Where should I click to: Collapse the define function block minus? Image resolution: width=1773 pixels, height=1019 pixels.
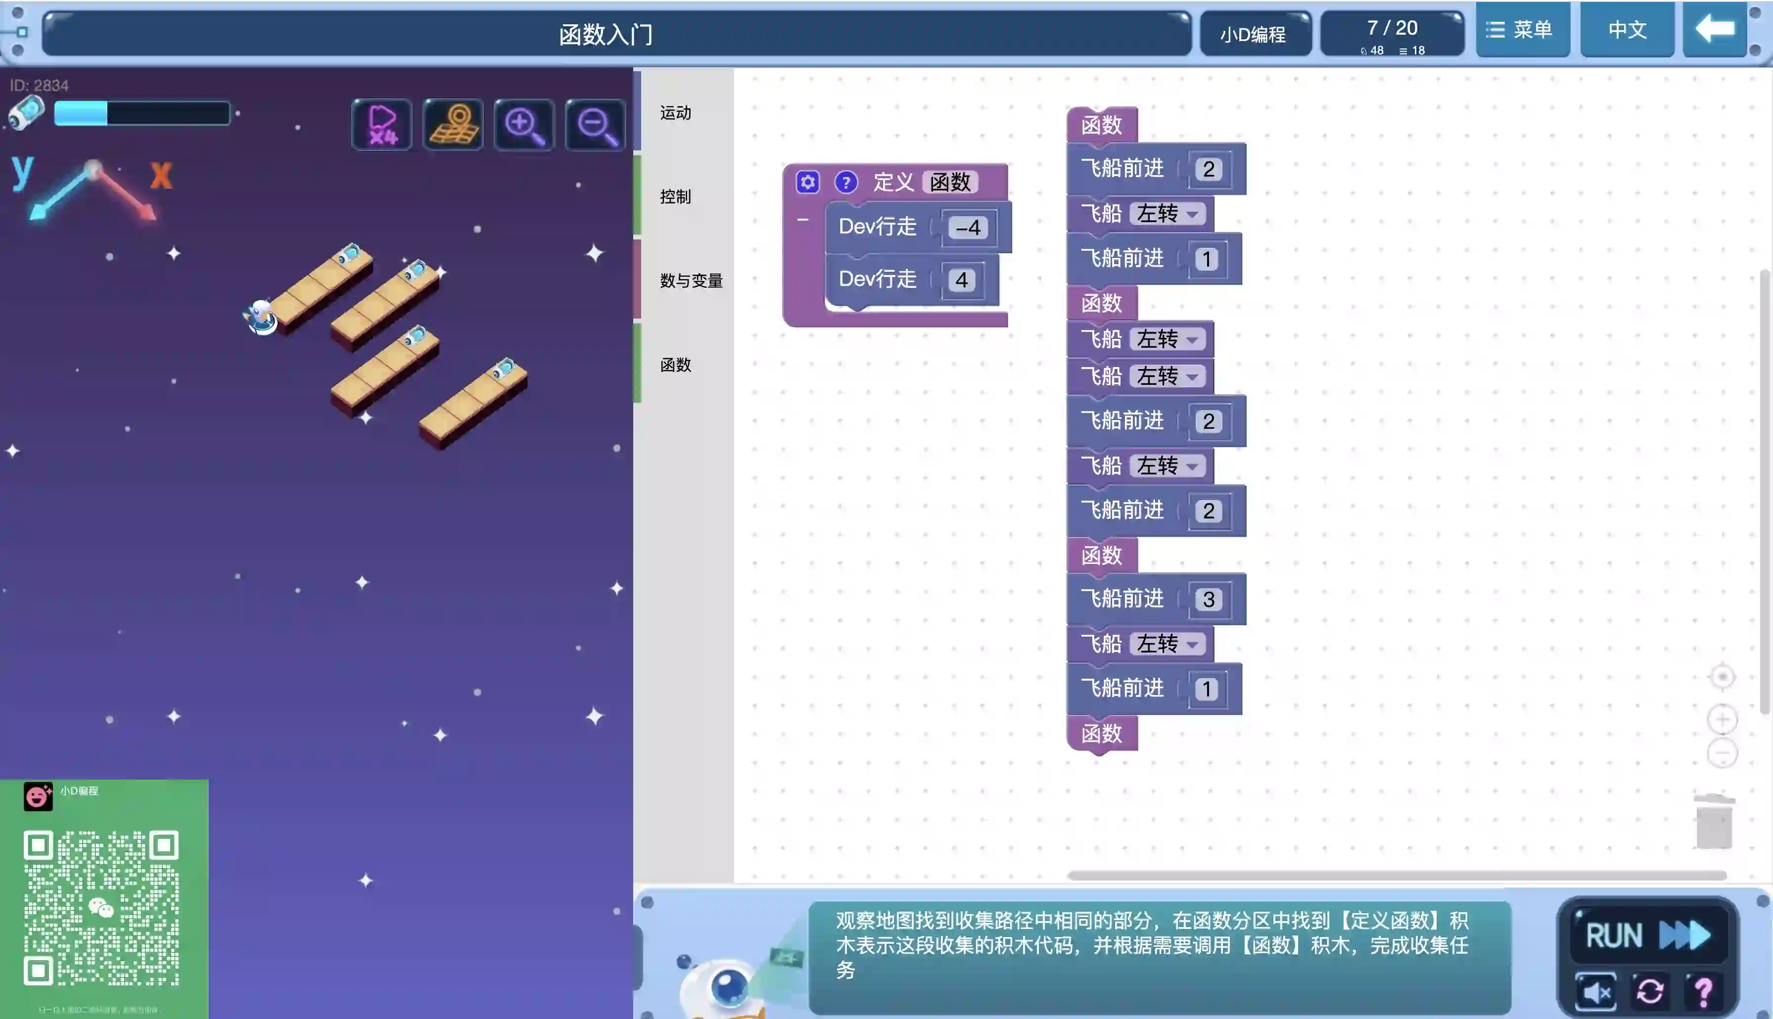(x=802, y=220)
